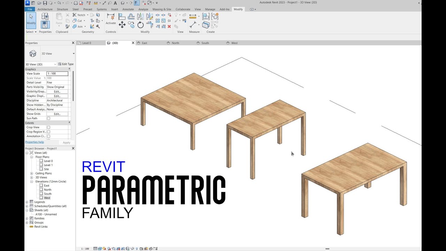The image size is (446, 251).
Task: Click the Activate controls icon
Action: [111, 16]
